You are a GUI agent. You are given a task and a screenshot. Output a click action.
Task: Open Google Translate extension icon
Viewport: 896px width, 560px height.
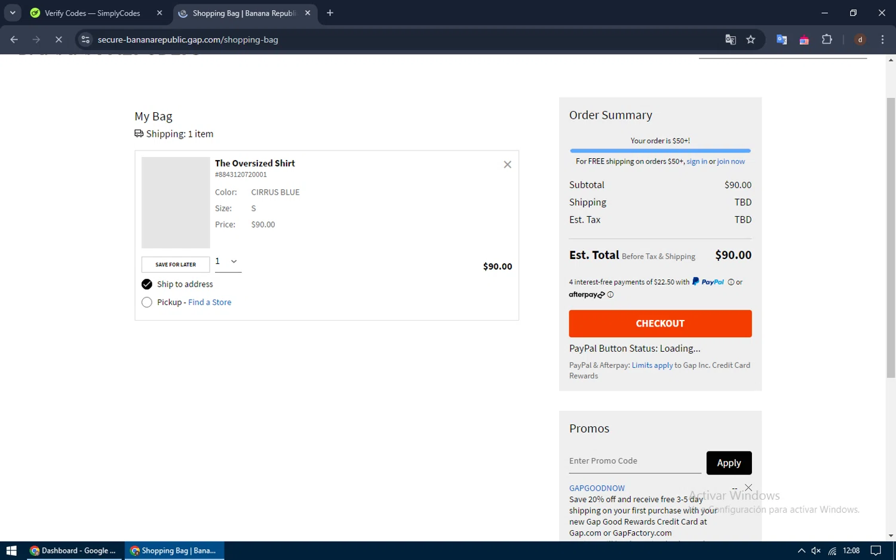point(781,39)
